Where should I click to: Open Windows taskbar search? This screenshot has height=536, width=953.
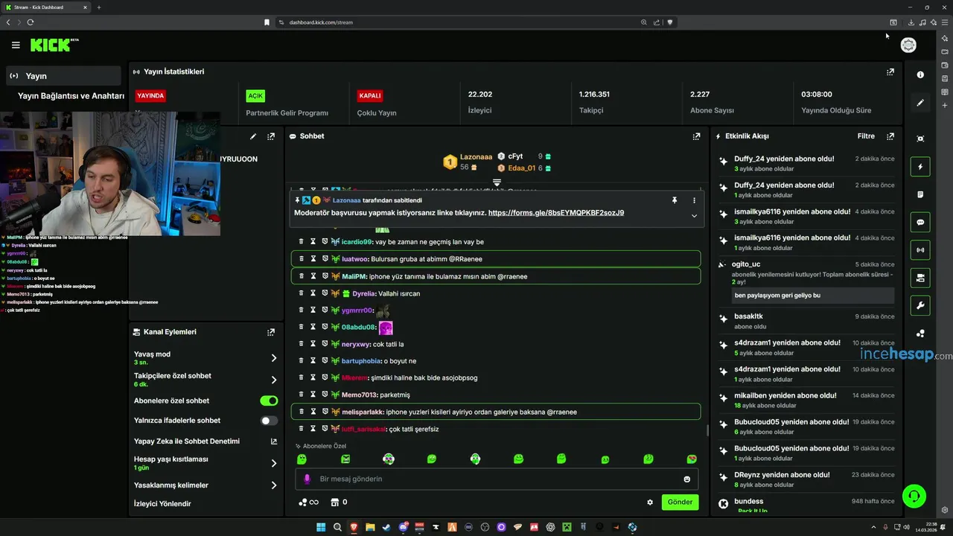(337, 527)
